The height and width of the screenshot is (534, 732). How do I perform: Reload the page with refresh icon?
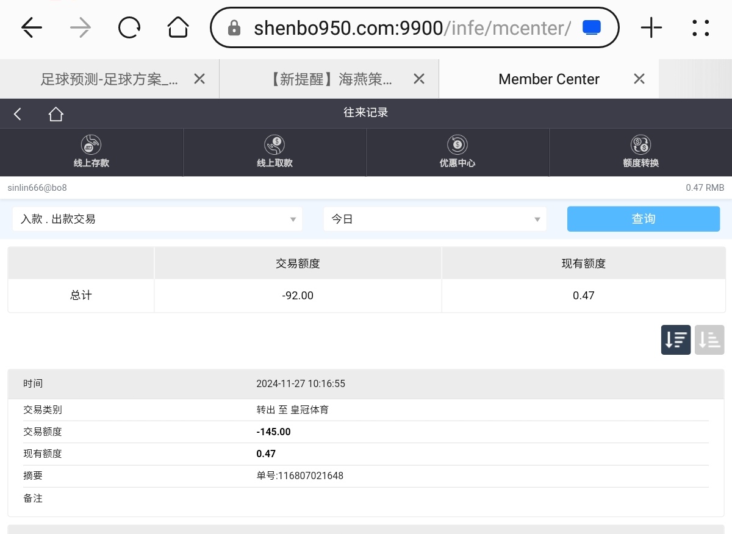coord(129,27)
